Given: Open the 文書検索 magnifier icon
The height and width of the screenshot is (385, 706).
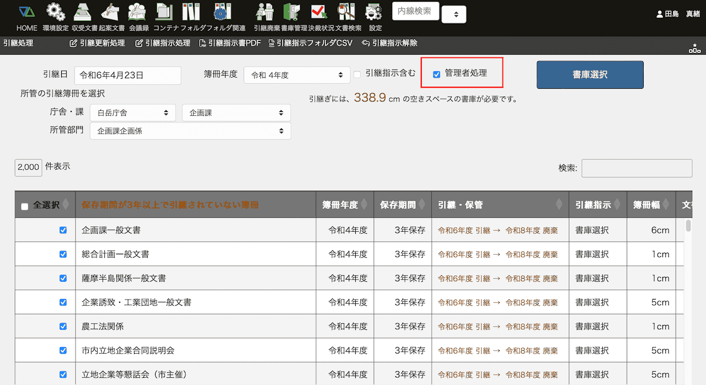Looking at the screenshot, I should pyautogui.click(x=348, y=12).
